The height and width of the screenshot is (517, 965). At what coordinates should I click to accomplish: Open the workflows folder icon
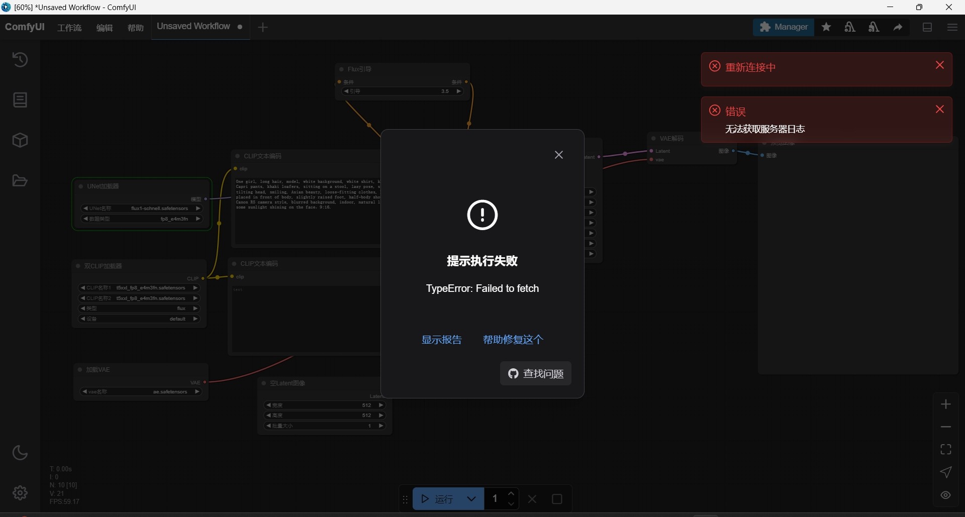coord(20,181)
